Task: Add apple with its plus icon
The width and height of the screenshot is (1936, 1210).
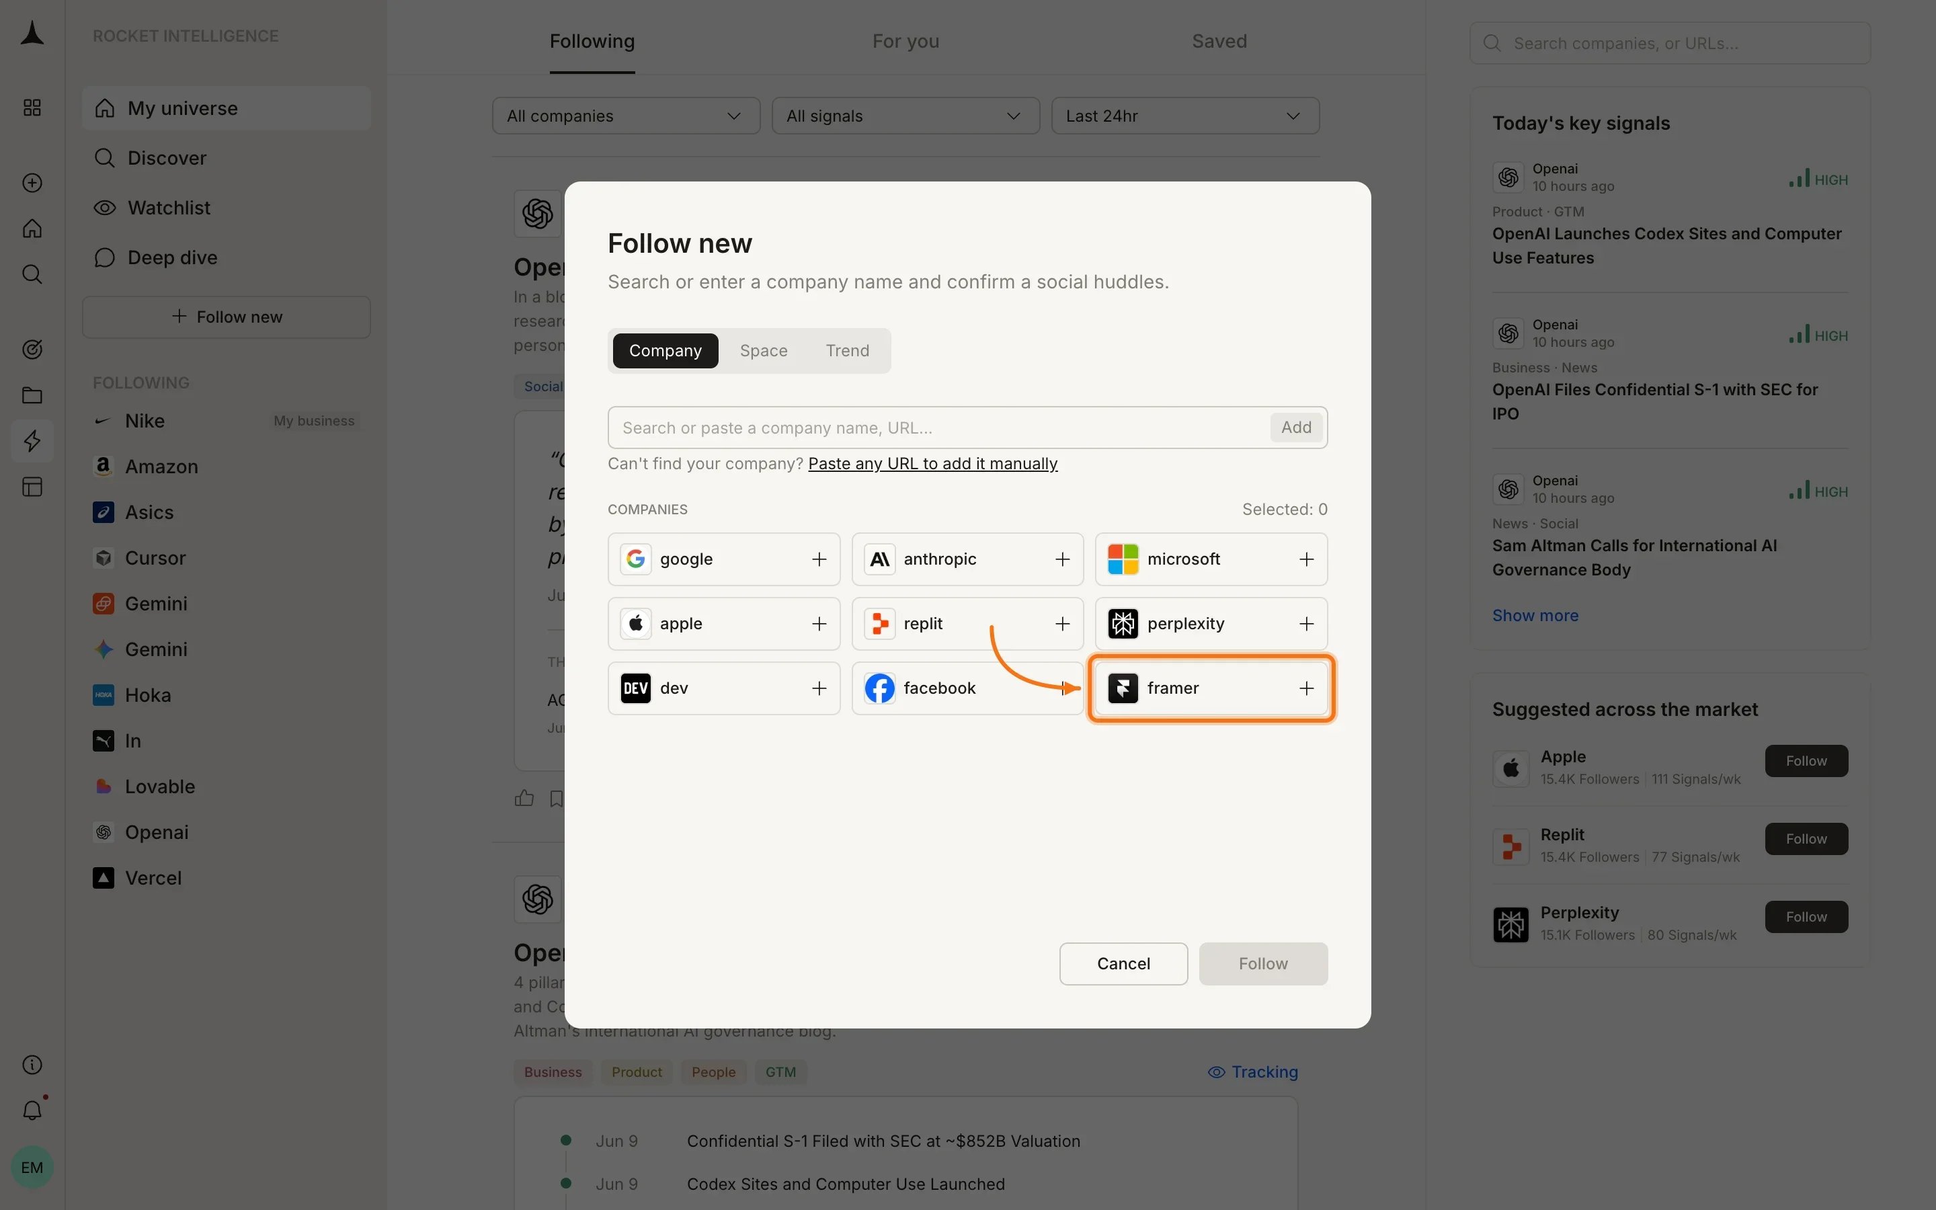Action: [818, 623]
